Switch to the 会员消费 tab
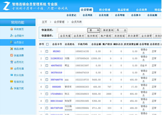The height and width of the screenshot is (115, 162). coord(141,10)
